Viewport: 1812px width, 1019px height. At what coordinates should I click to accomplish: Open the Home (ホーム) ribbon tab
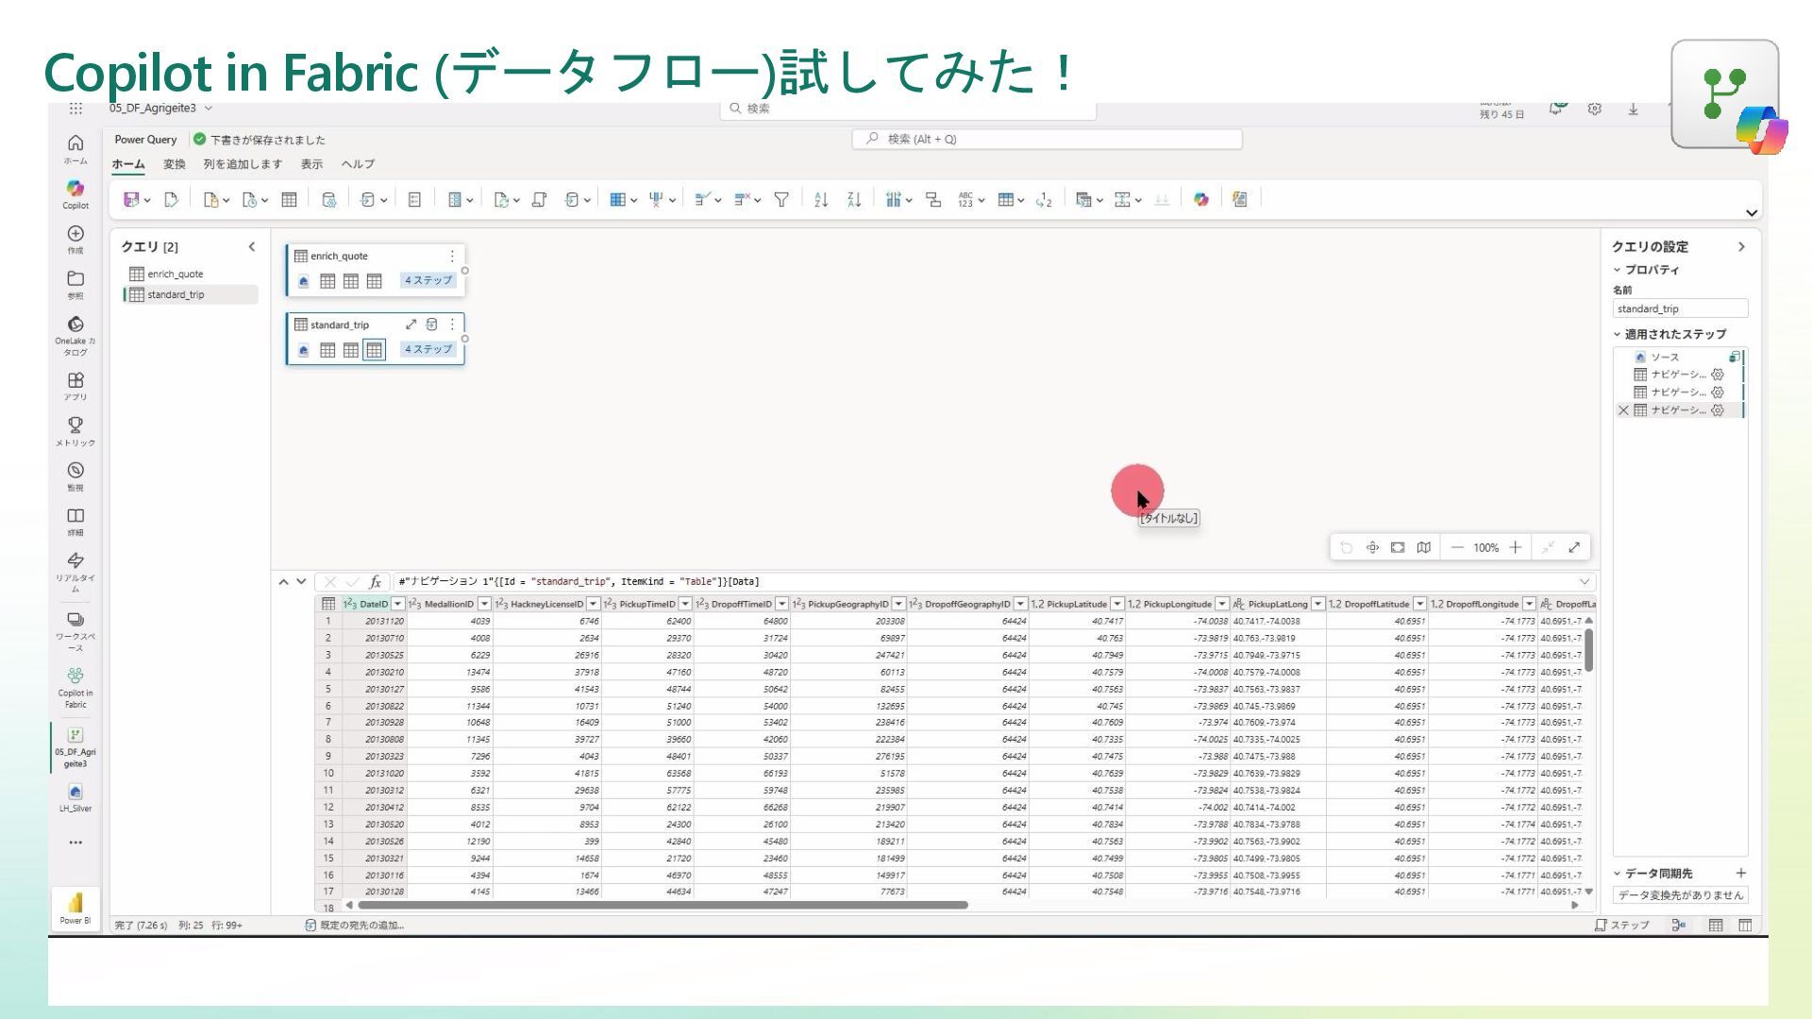coord(128,164)
